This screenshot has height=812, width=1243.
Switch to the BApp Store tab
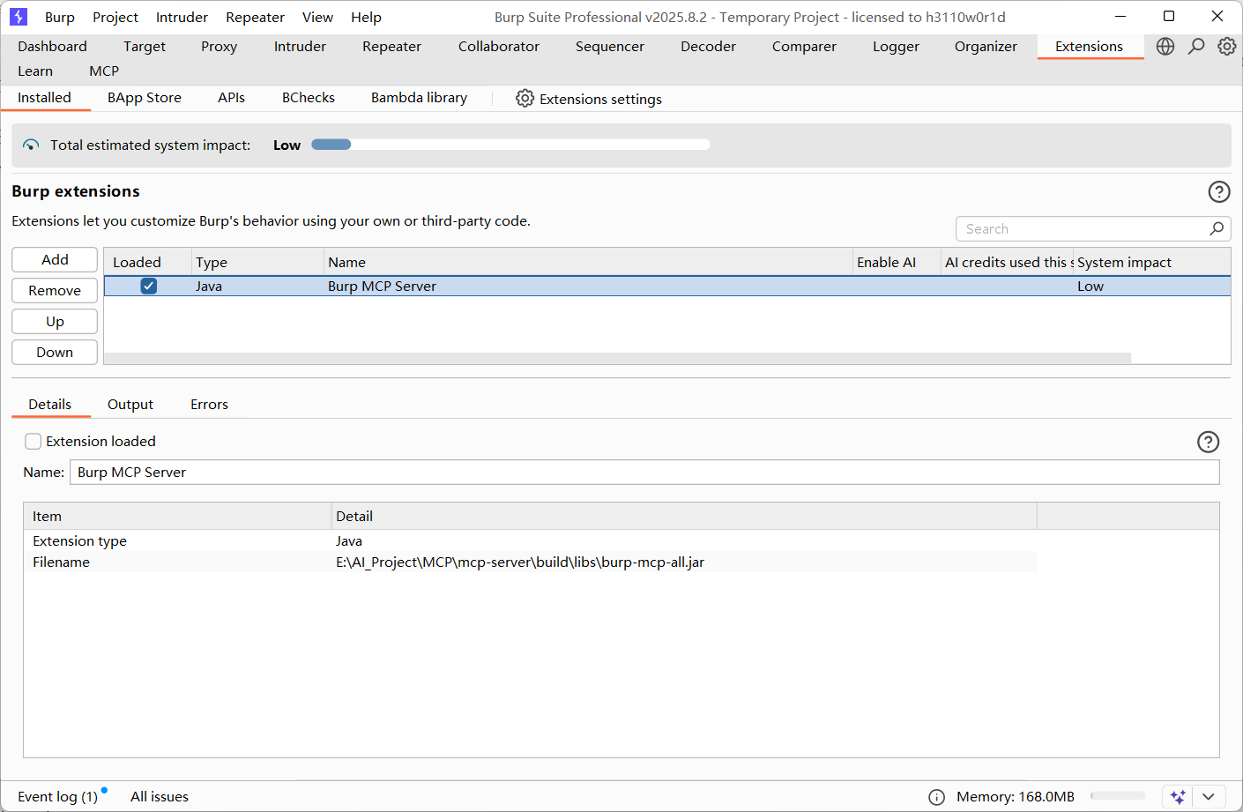[145, 98]
